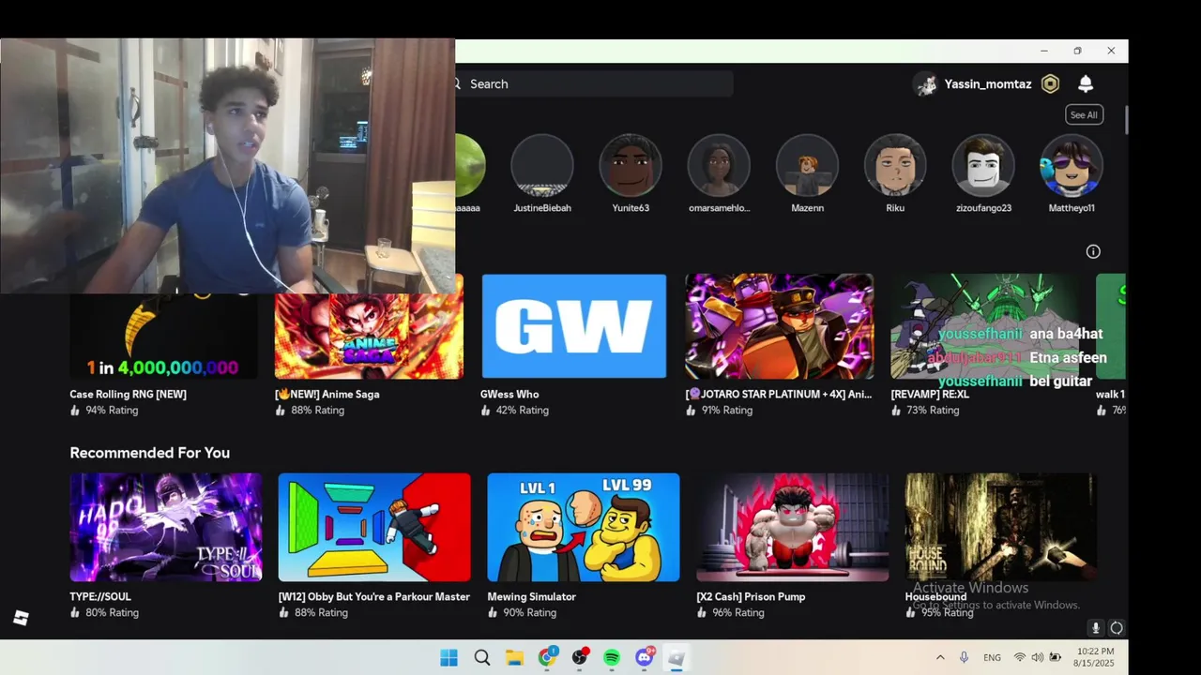The image size is (1201, 675).
Task: Open Mewing Simulator game thumbnail
Action: click(584, 527)
